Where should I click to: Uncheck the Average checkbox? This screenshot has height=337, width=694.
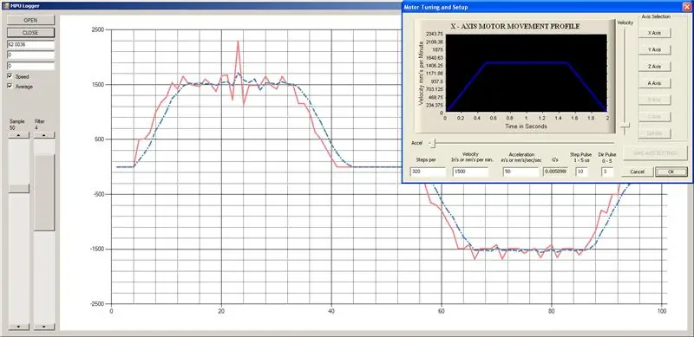coord(10,87)
